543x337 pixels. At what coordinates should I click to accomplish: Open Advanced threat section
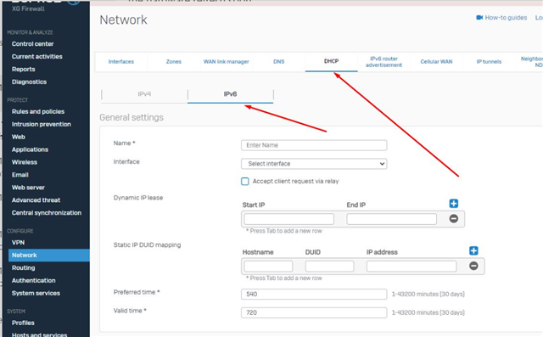[36, 200]
